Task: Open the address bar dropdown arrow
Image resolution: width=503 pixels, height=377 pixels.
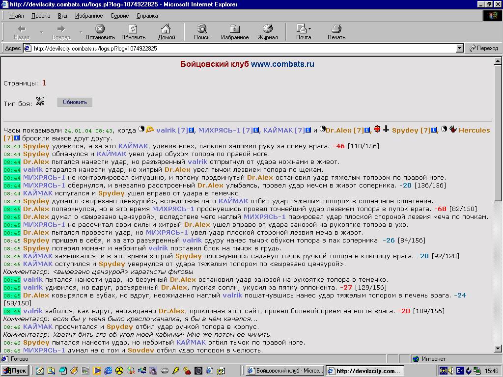Action: [459, 49]
